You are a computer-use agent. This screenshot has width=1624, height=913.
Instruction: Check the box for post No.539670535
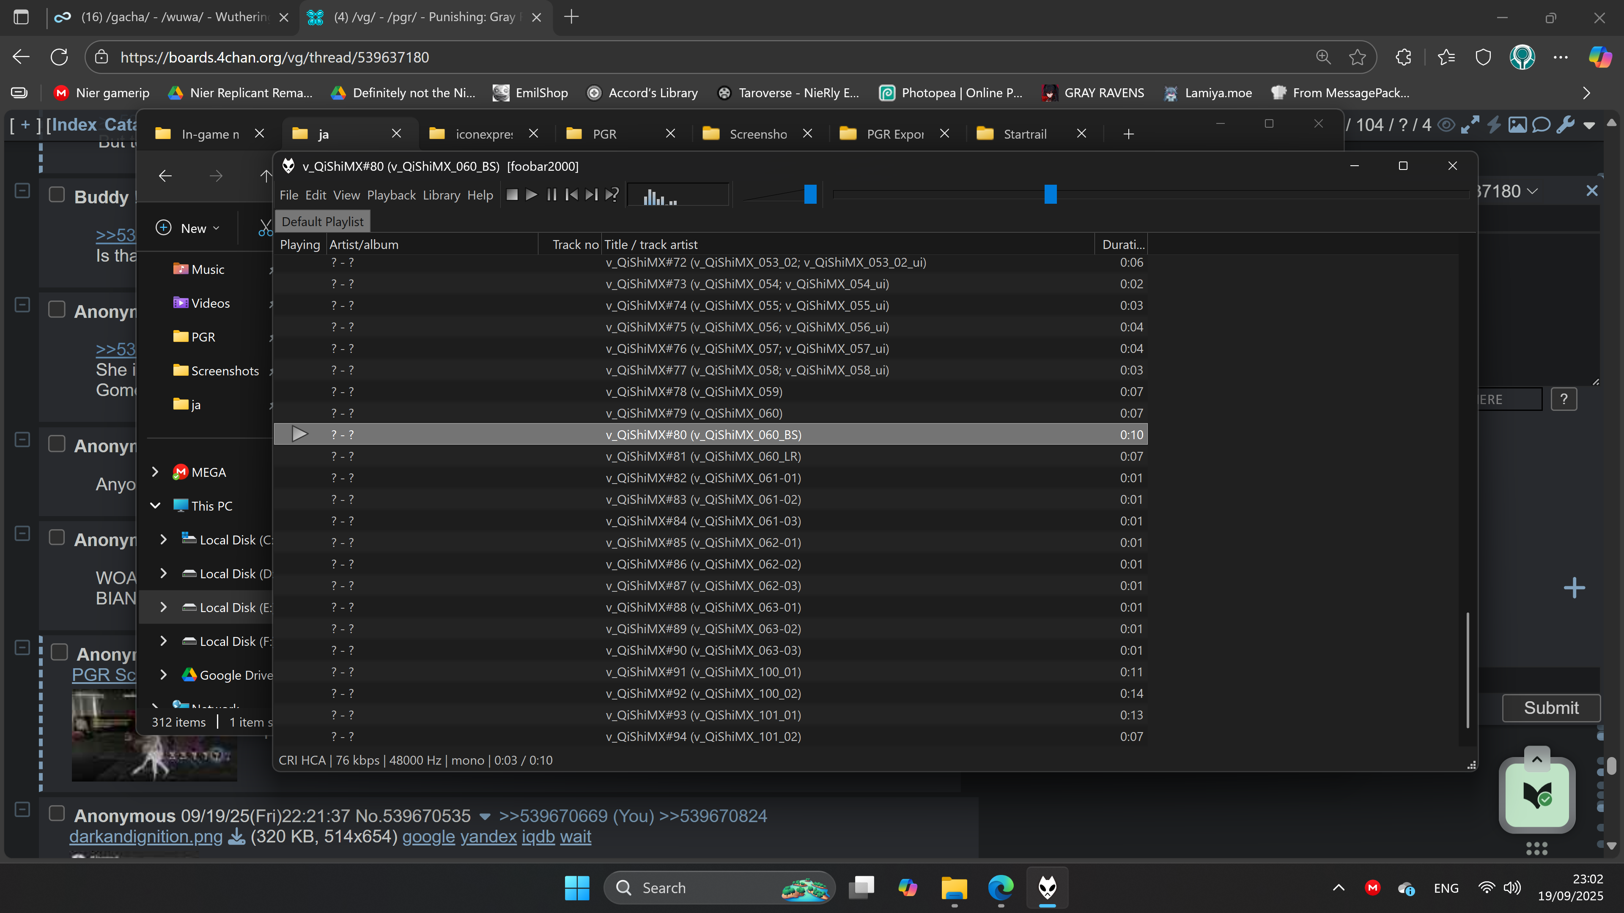tap(57, 813)
